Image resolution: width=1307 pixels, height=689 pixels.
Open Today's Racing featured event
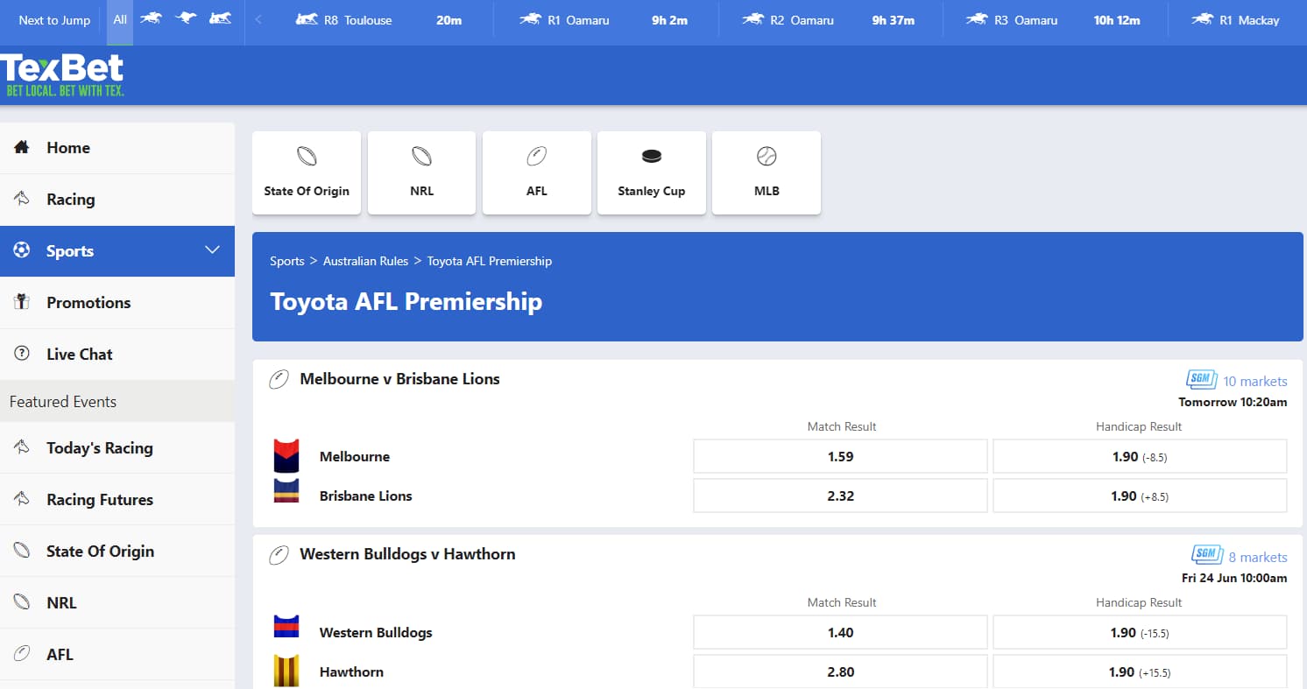pyautogui.click(x=117, y=448)
